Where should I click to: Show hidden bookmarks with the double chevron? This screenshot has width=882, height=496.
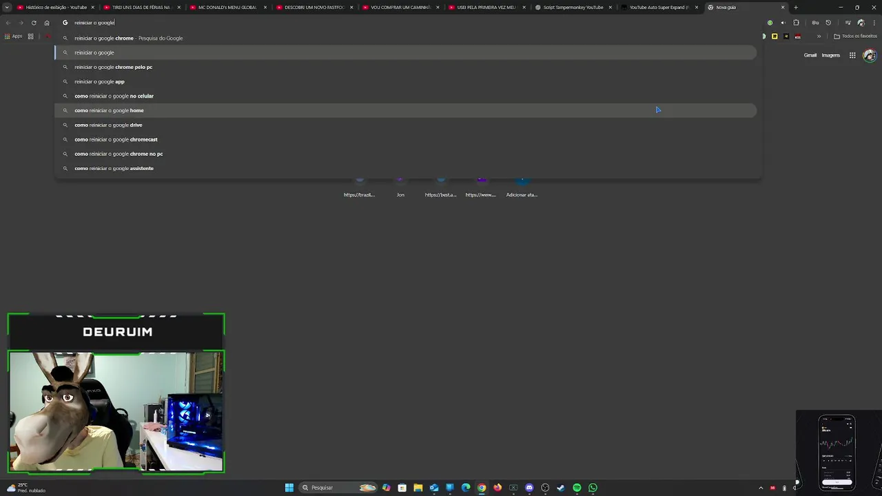[819, 37]
